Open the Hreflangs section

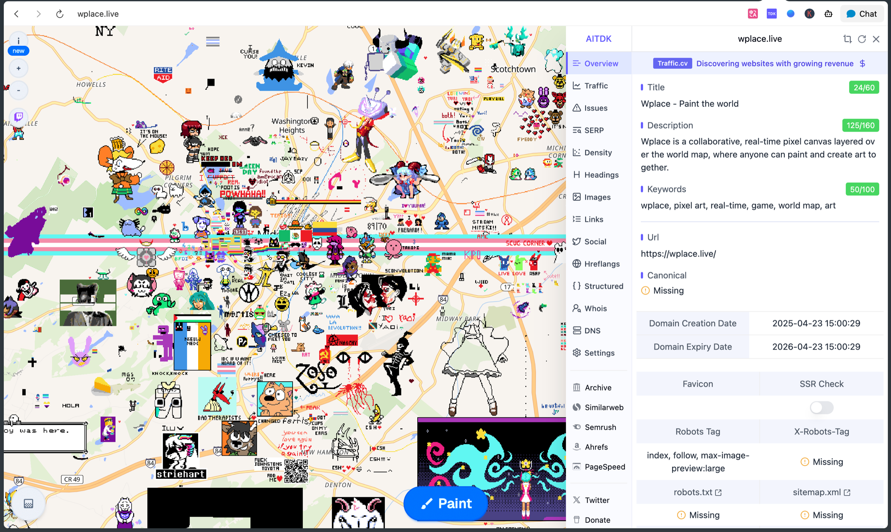(x=602, y=264)
